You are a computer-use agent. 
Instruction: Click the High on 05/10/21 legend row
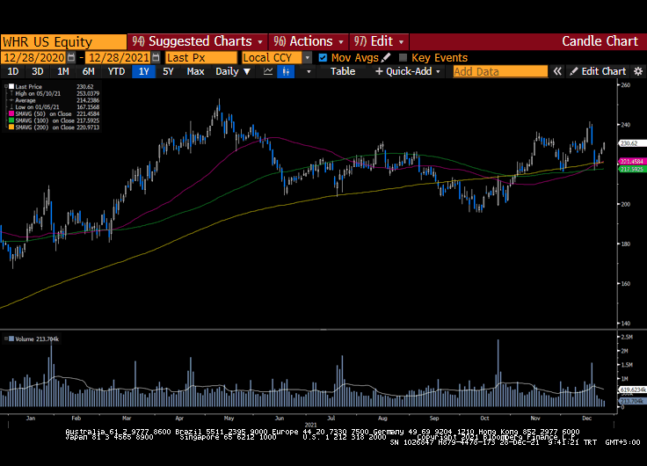[54, 94]
